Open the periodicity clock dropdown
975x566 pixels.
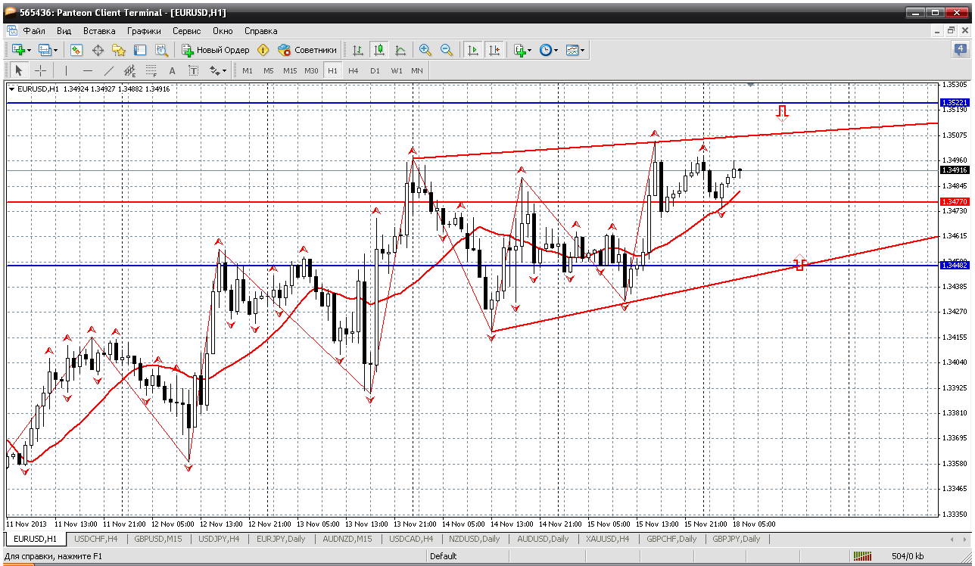click(x=556, y=50)
